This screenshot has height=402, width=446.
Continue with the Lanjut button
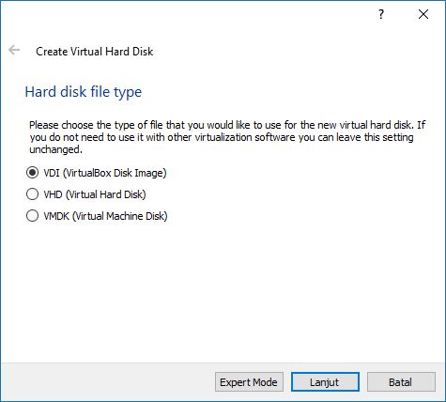click(x=325, y=382)
